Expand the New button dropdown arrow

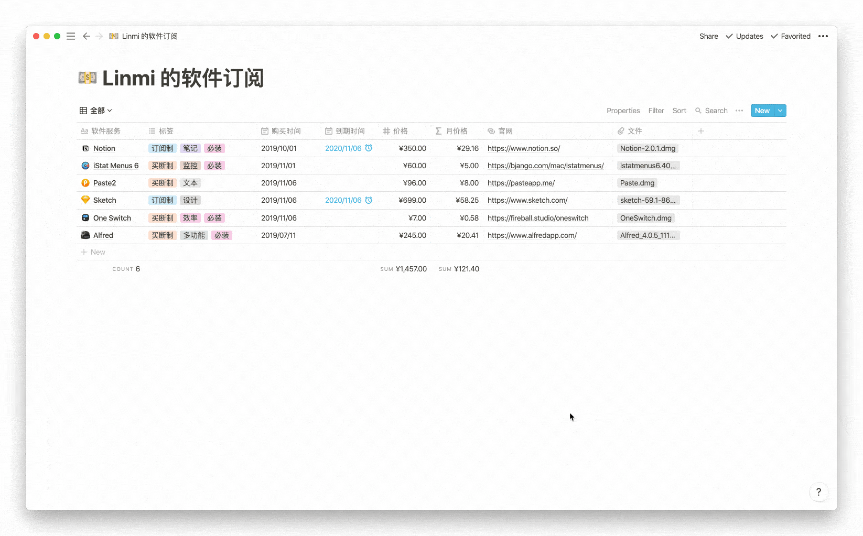780,111
